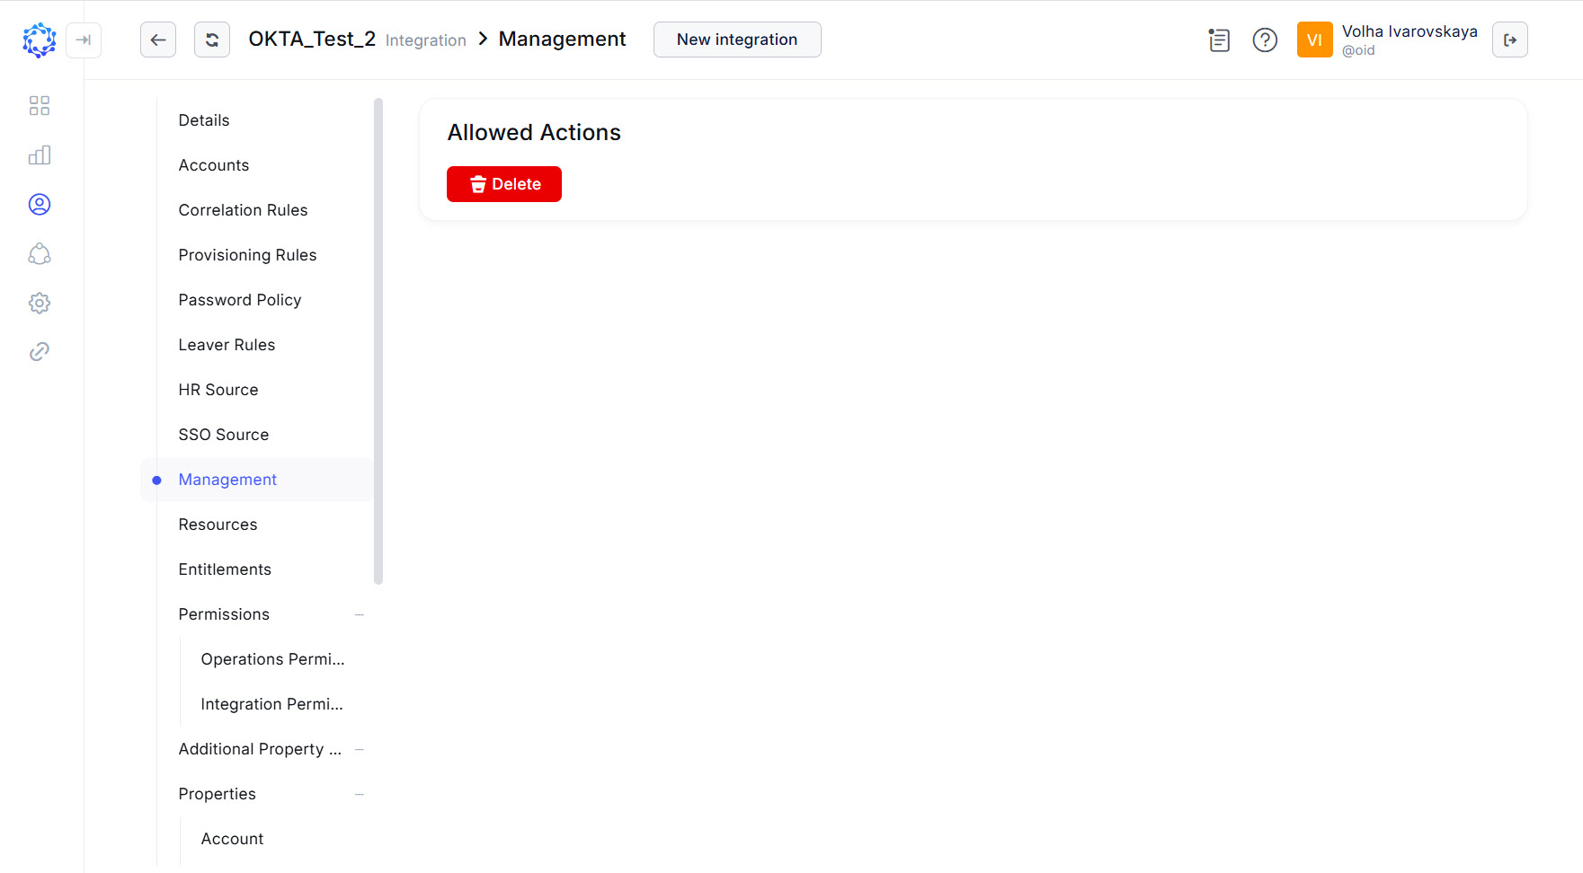Refresh using the sync icon in toolbar
This screenshot has height=873, width=1583.
pos(211,40)
